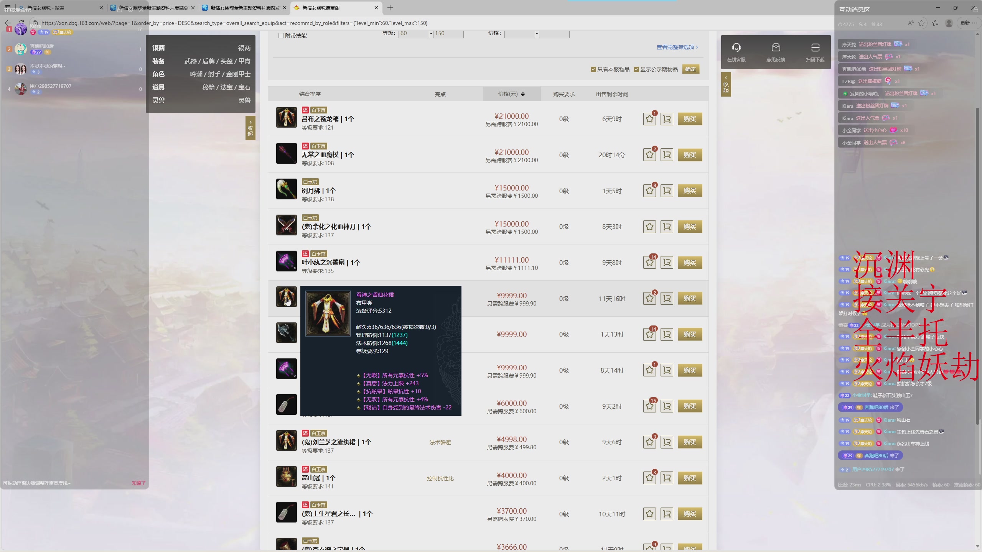This screenshot has width=982, height=552.
Task: Click the online customer service headset icon
Action: (736, 48)
